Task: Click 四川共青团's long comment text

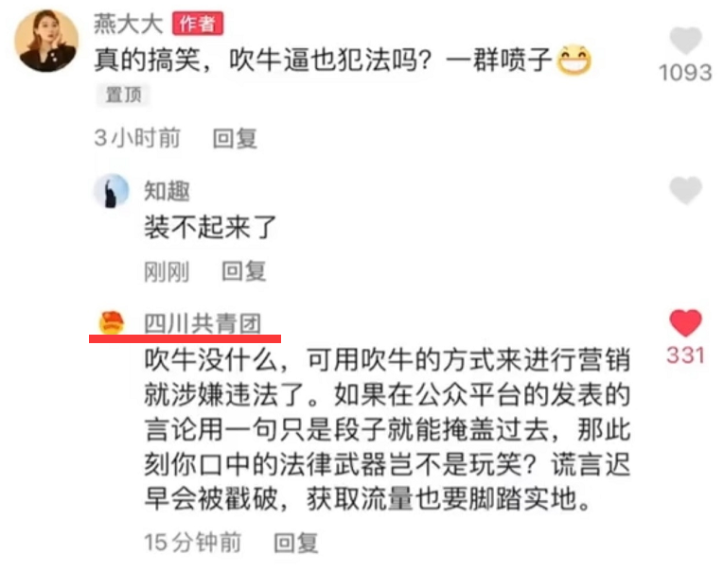Action: pyautogui.click(x=387, y=429)
